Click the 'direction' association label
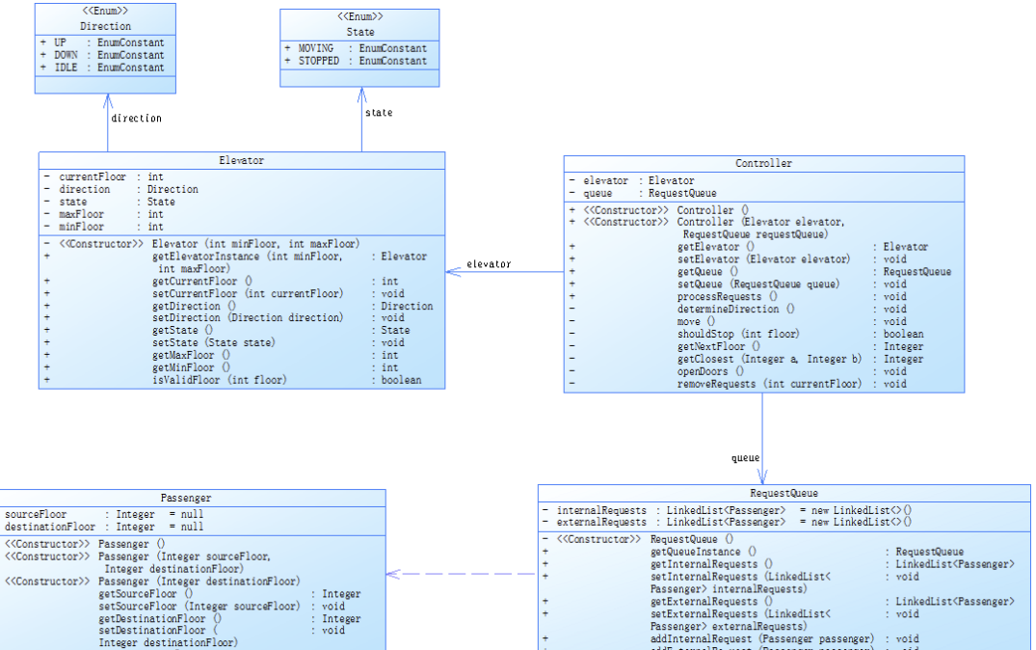1036x650 pixels. click(x=136, y=119)
